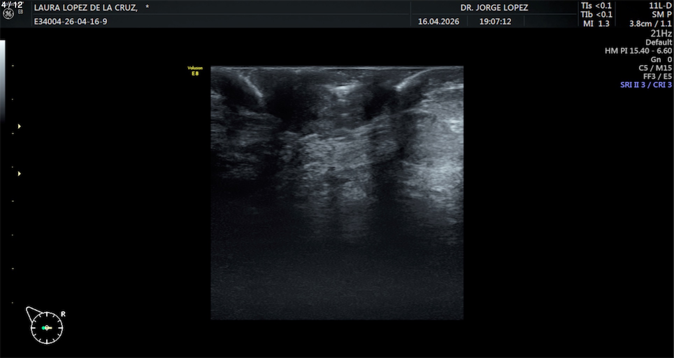This screenshot has height=358, width=674.
Task: Click the upper focal zone arrow marker
Action: pos(19,126)
